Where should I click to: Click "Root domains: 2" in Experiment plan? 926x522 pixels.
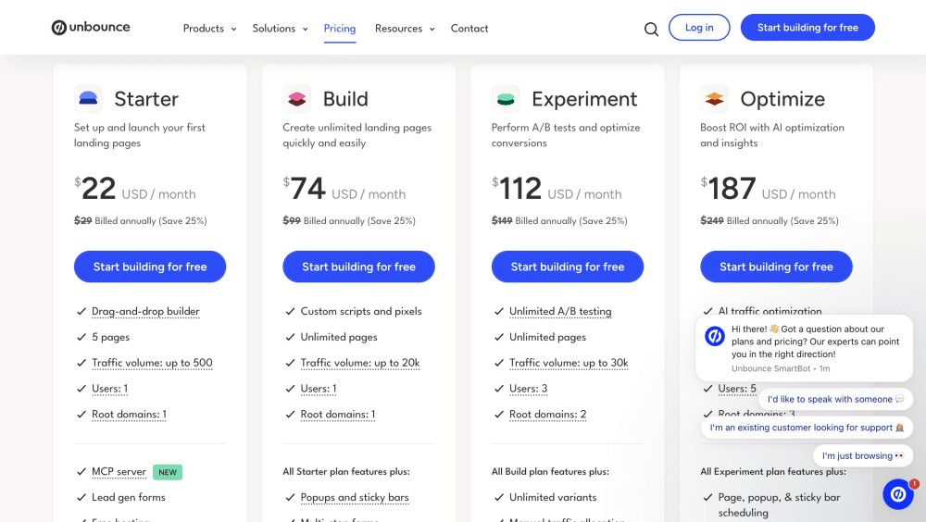coord(548,414)
